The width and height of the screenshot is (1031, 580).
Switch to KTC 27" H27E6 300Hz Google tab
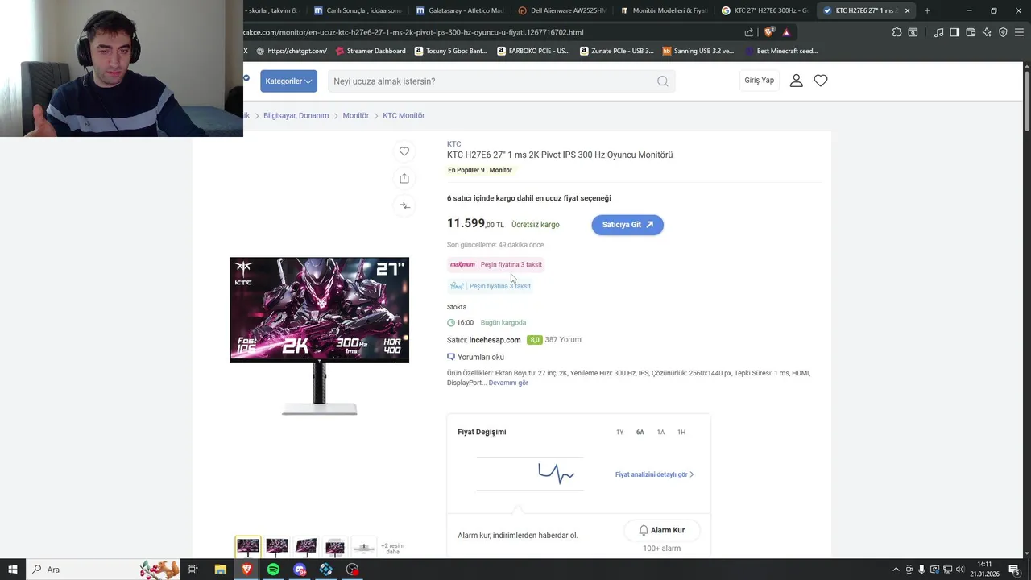(x=765, y=10)
